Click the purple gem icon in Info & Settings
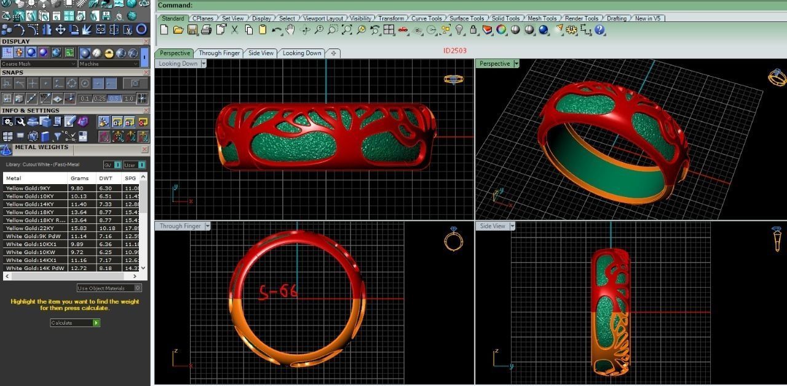This screenshot has width=787, height=386. coord(83,122)
